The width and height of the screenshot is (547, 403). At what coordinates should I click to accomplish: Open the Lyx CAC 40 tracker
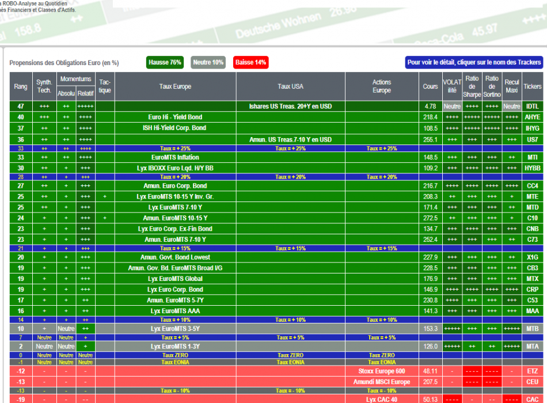[x=382, y=400]
